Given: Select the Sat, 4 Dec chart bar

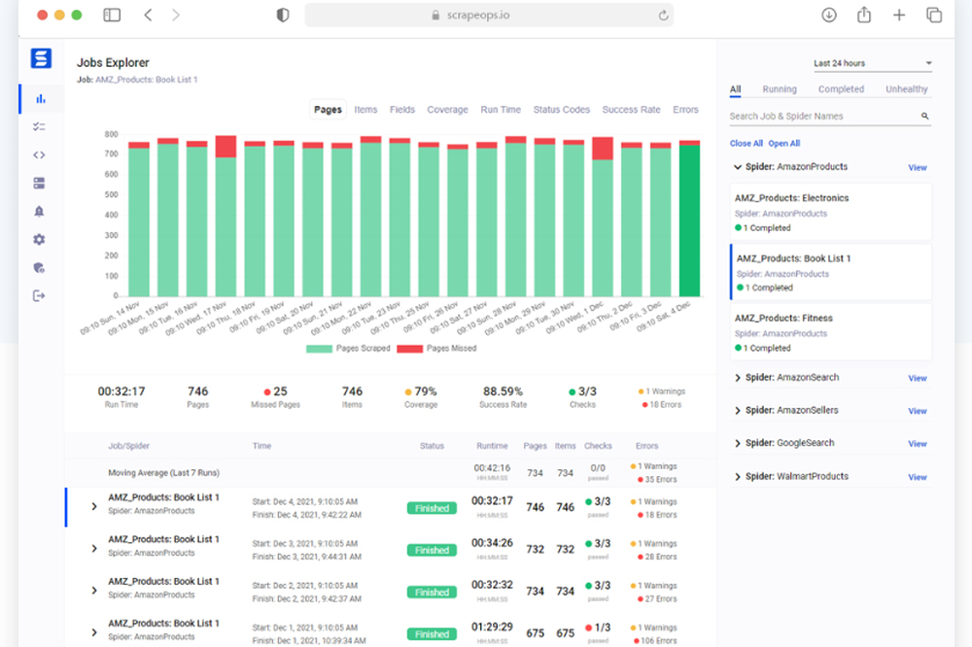Looking at the screenshot, I should [x=689, y=219].
